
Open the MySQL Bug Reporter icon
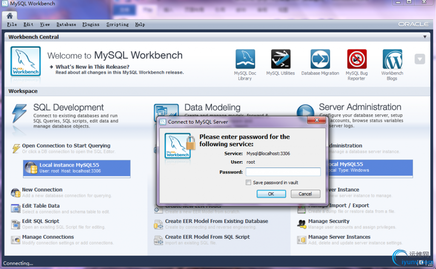tap(357, 59)
